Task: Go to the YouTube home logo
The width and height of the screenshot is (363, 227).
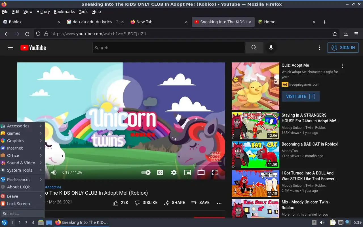Action: (x=33, y=48)
